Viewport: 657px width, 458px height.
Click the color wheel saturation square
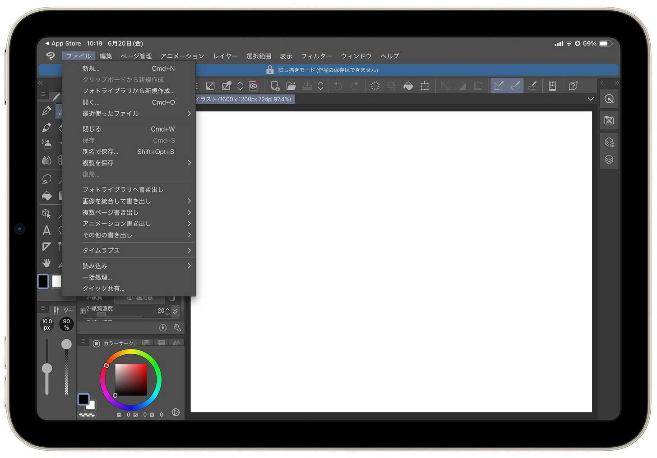coord(131,380)
